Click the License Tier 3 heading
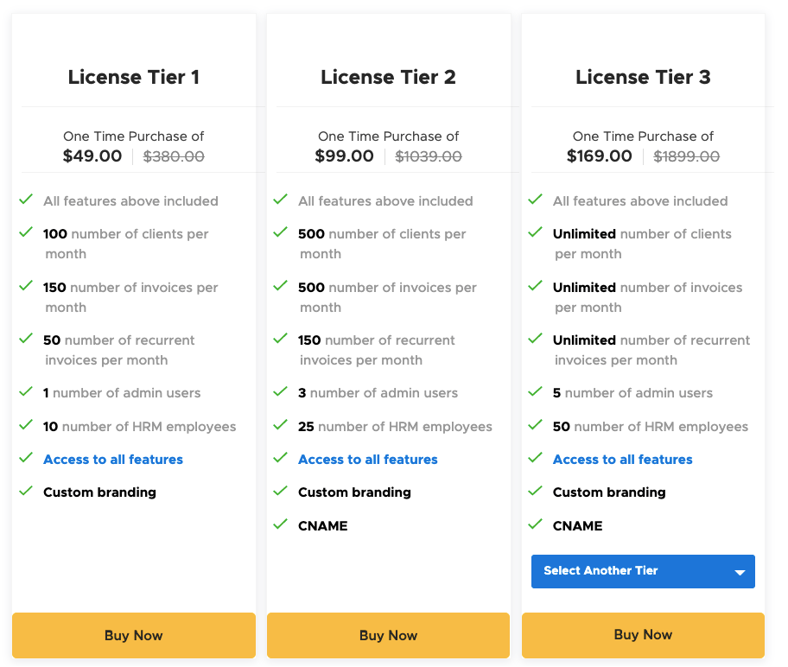This screenshot has height=667, width=788. pos(643,77)
